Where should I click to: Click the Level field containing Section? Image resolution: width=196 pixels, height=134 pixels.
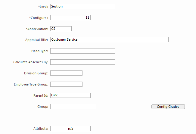pyautogui.click(x=82, y=7)
